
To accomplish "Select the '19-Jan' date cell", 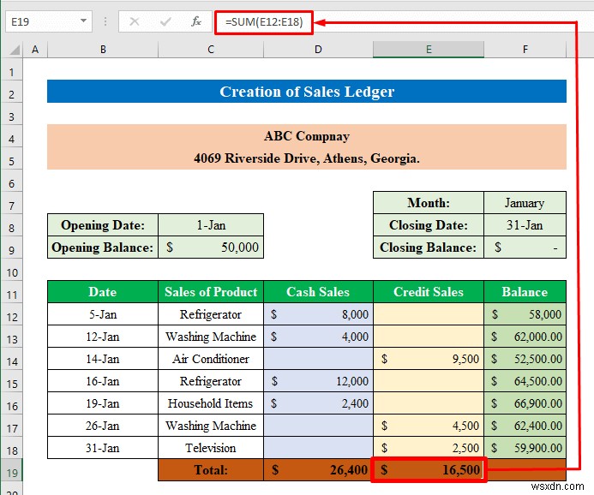I will click(103, 403).
